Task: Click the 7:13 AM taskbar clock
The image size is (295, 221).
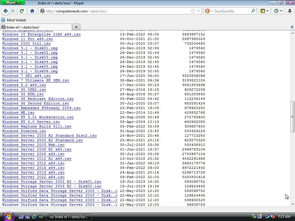Action: [x=284, y=216]
